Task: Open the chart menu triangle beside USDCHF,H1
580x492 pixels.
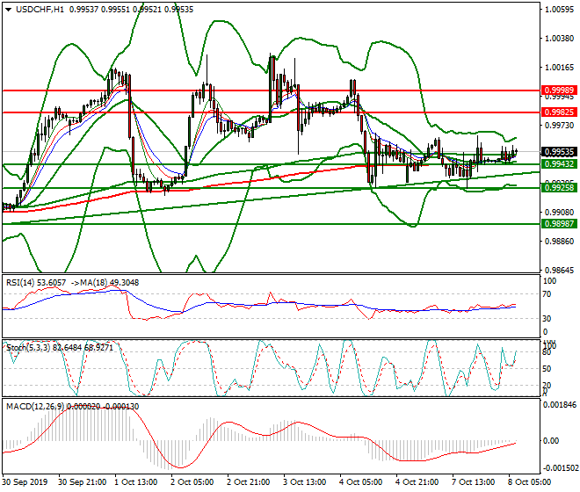Action: pyautogui.click(x=8, y=10)
